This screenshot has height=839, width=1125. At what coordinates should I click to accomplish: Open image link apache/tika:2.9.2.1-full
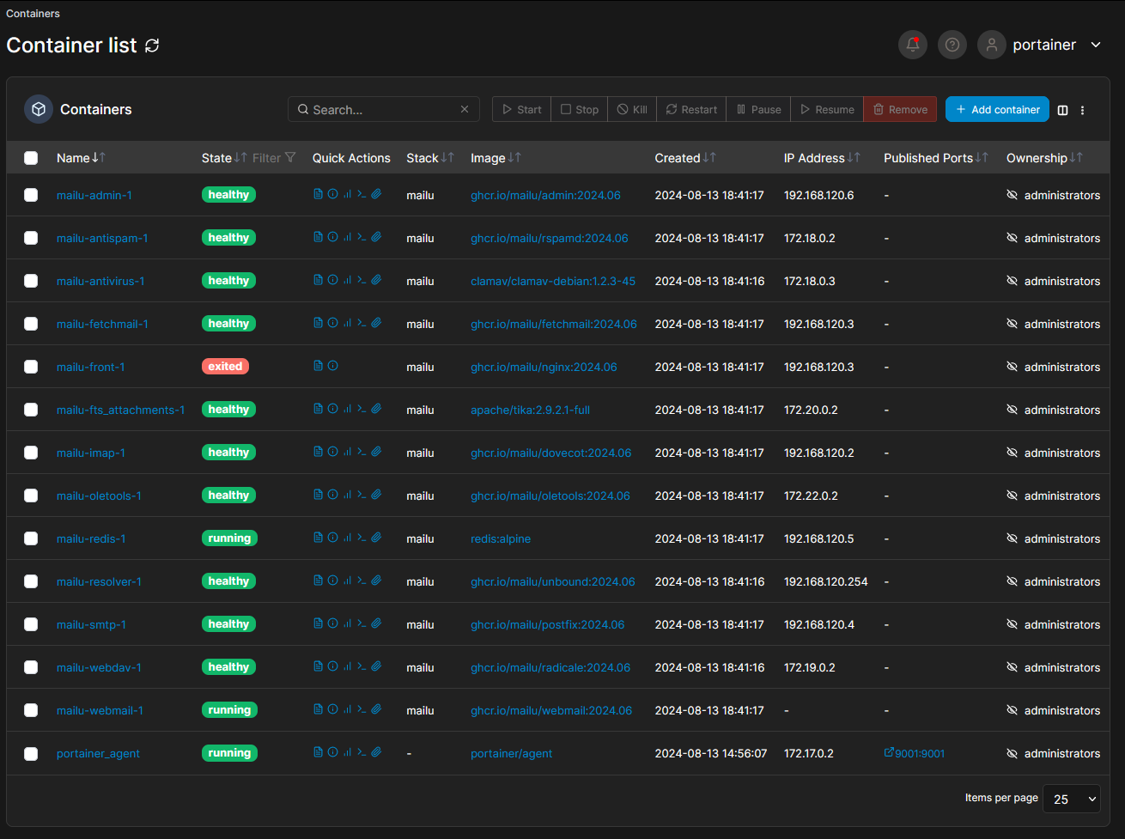coord(530,410)
